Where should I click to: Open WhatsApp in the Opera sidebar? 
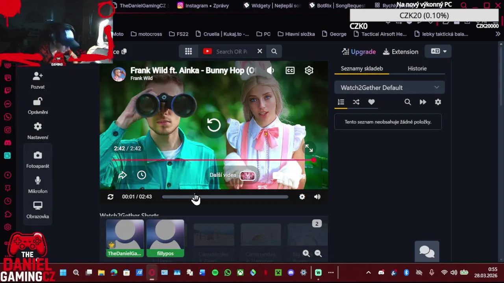click(7, 117)
